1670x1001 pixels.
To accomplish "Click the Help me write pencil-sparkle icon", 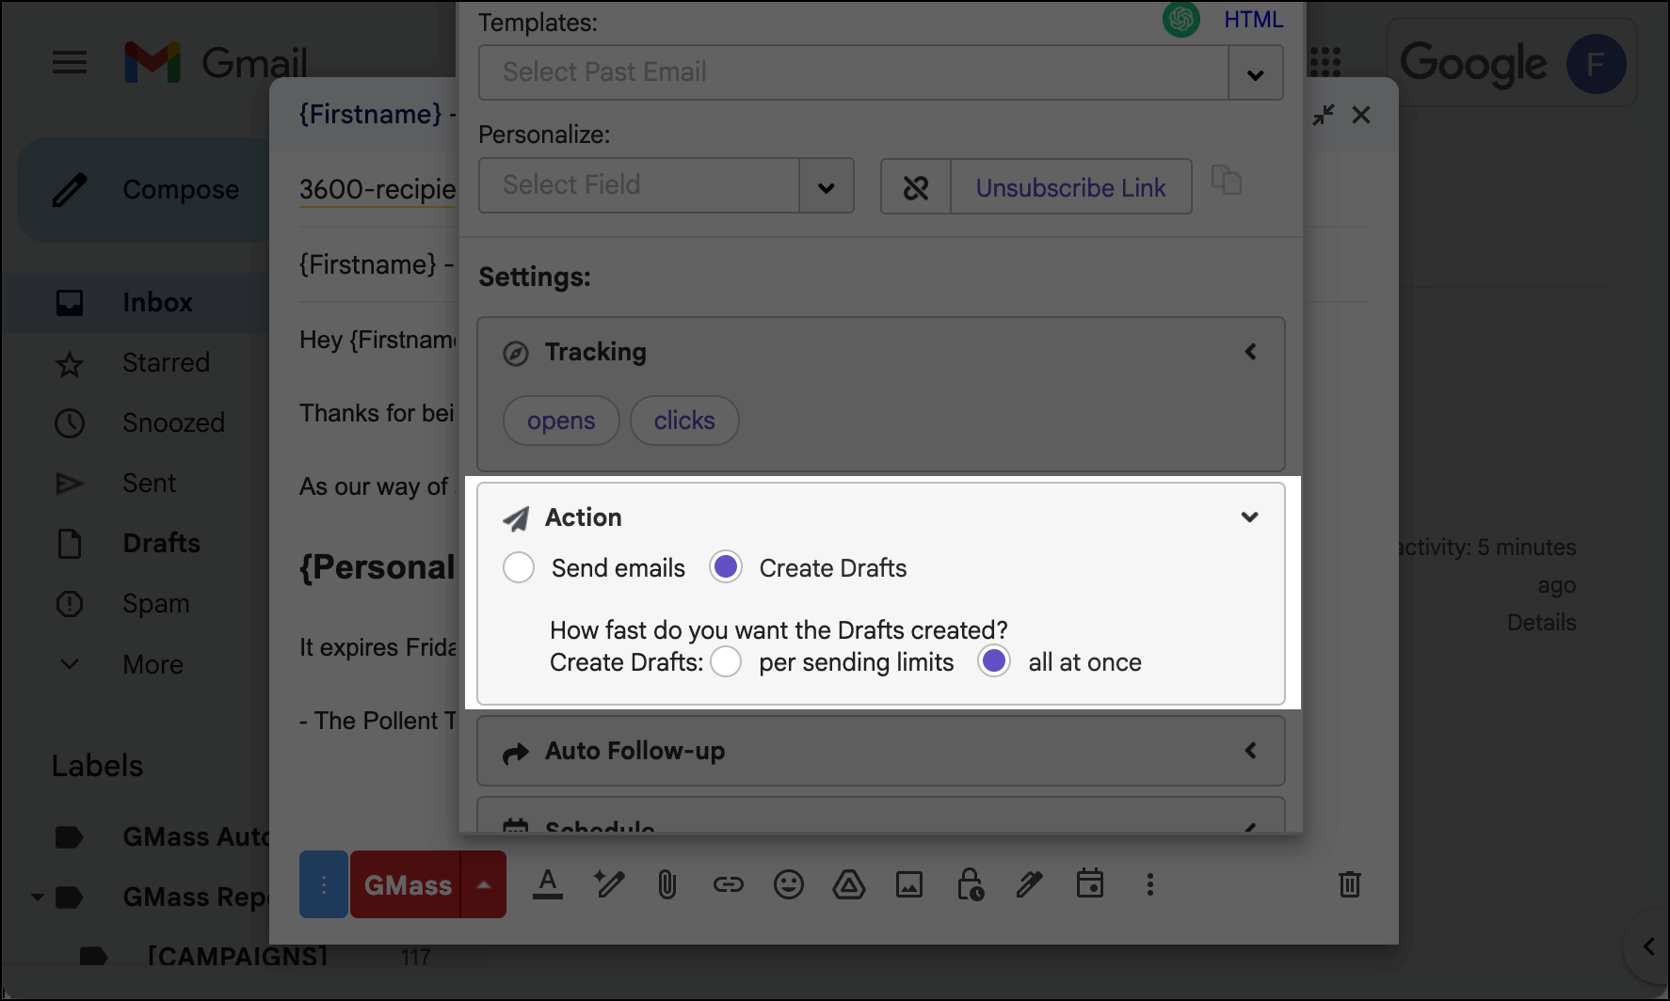I will point(608,884).
